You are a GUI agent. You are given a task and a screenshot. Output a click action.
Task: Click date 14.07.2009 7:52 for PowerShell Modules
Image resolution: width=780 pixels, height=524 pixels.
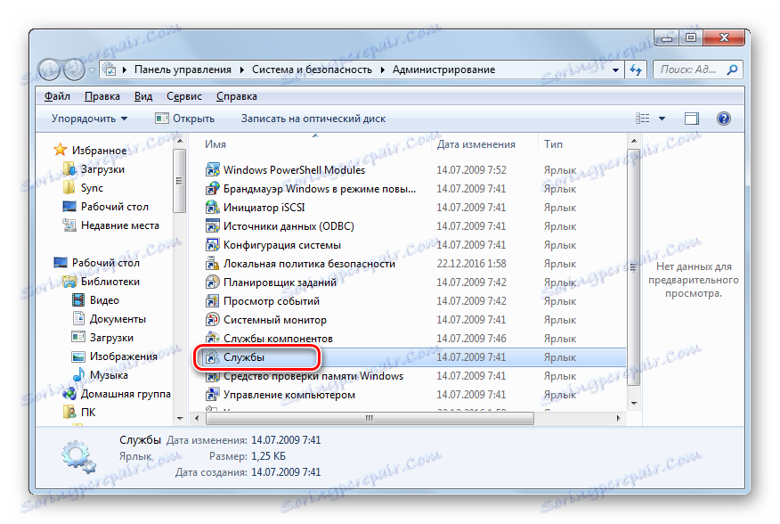[471, 170]
